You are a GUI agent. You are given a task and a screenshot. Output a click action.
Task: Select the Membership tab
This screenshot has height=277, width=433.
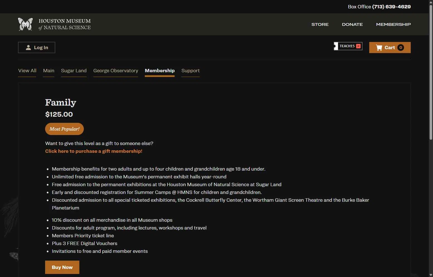click(160, 71)
